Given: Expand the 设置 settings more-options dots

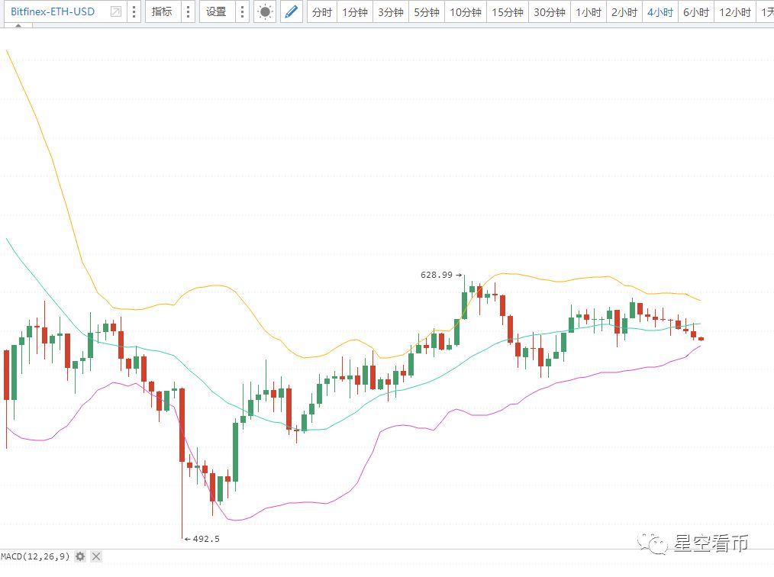Looking at the screenshot, I should click(242, 12).
